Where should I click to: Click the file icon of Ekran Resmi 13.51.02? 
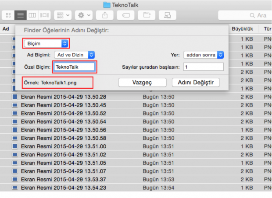tap(15, 155)
